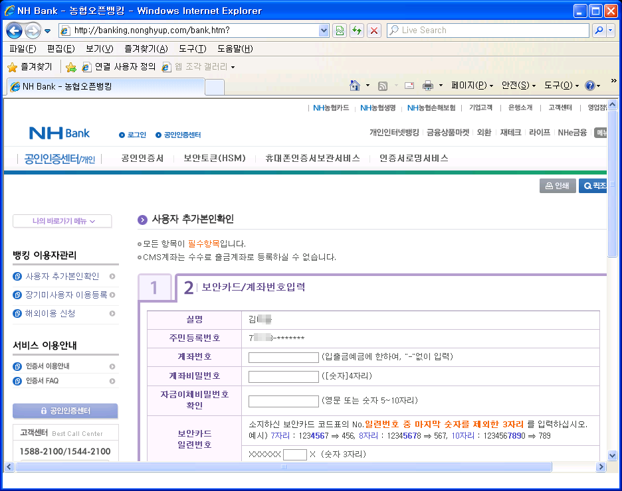Click the 계좌비밀번호 input field
This screenshot has width=622, height=491.
click(284, 377)
